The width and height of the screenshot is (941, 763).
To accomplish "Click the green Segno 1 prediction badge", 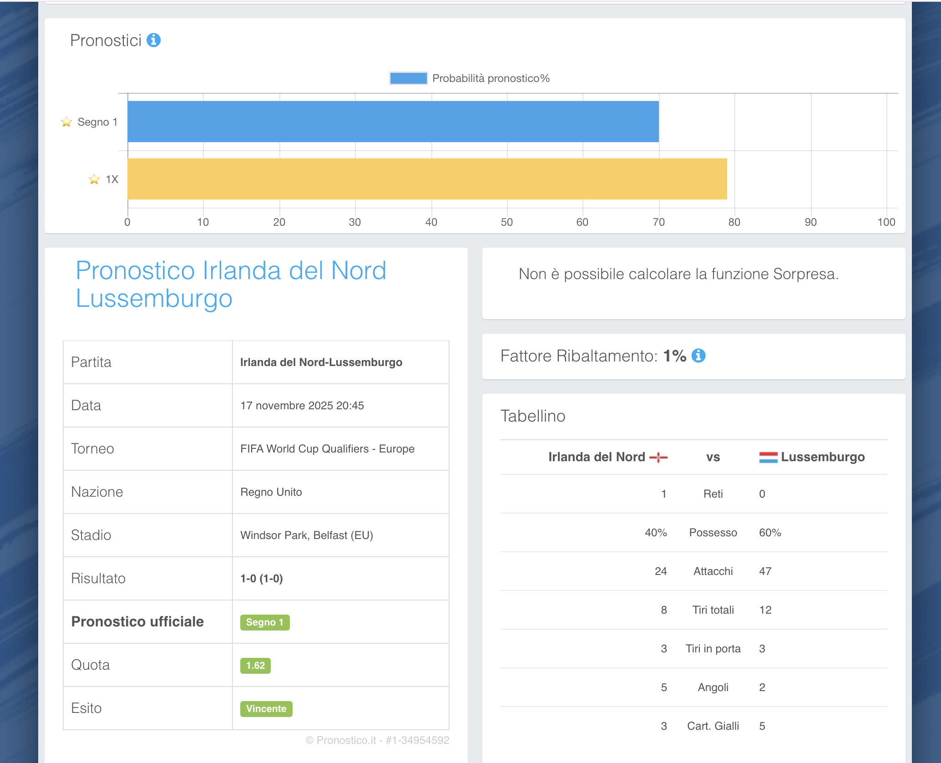I will (264, 622).
